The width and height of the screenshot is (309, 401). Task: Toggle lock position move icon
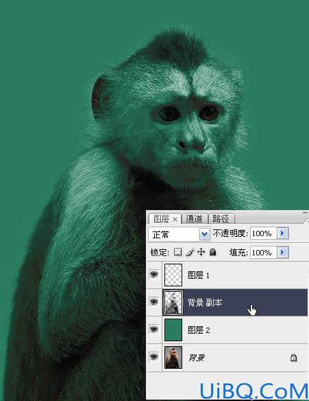pyautogui.click(x=201, y=252)
